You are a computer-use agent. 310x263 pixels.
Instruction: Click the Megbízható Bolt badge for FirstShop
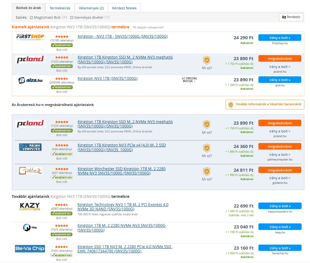pos(62,45)
